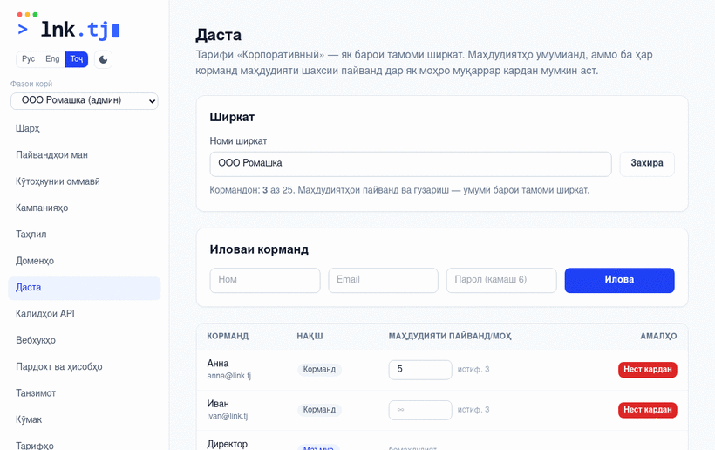Open the Доменҳо page
The image size is (715, 450).
tap(85, 261)
